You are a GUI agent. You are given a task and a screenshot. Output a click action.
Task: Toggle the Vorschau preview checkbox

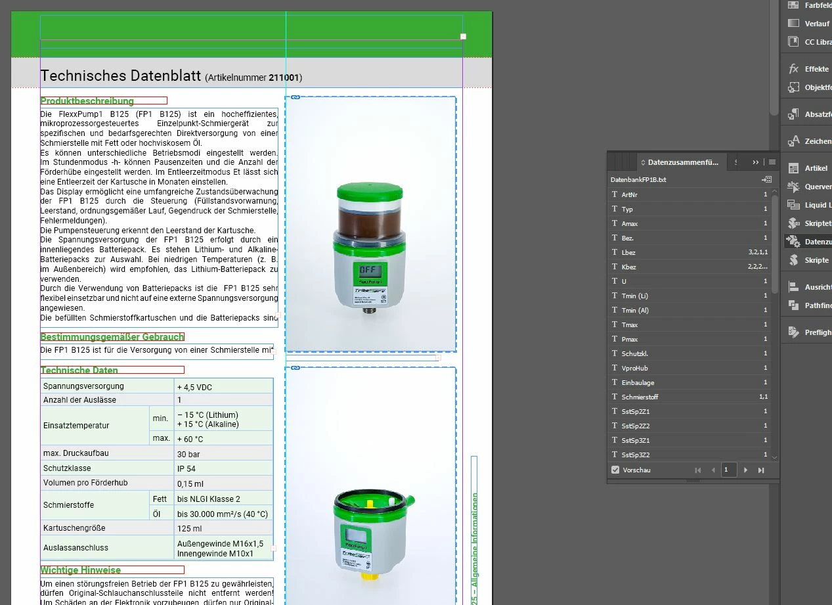tap(615, 470)
